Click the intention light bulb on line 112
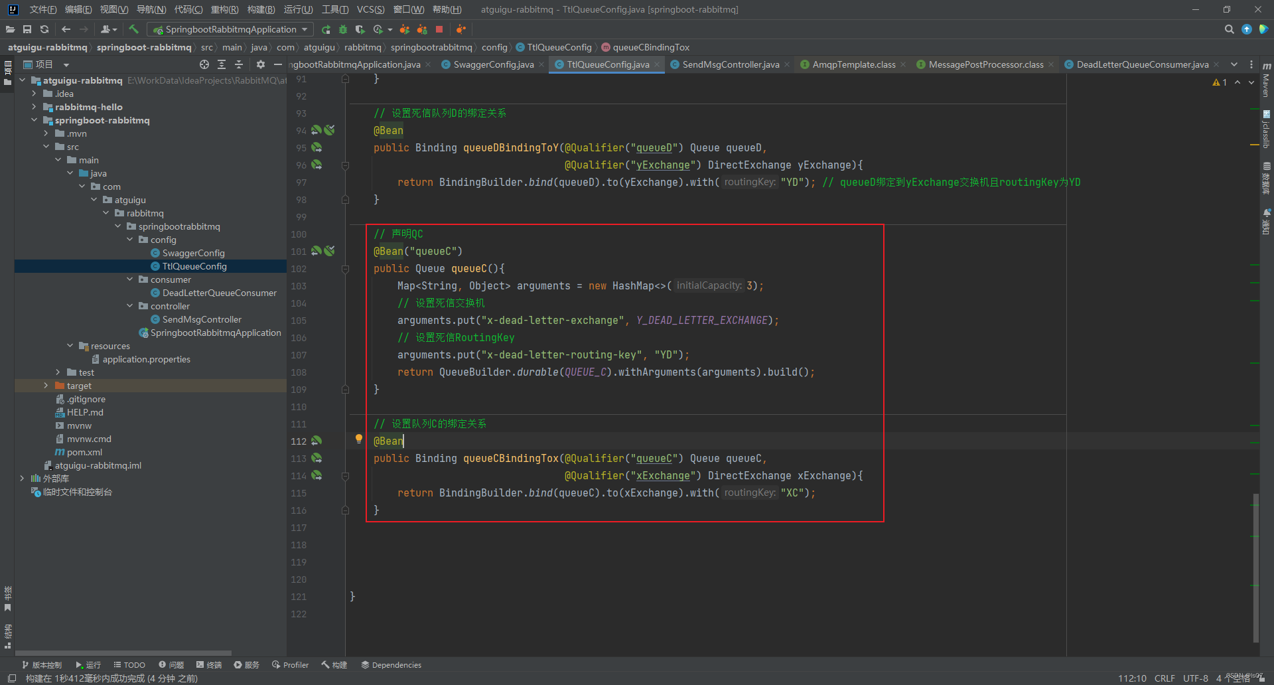Viewport: 1274px width, 685px height. (359, 439)
